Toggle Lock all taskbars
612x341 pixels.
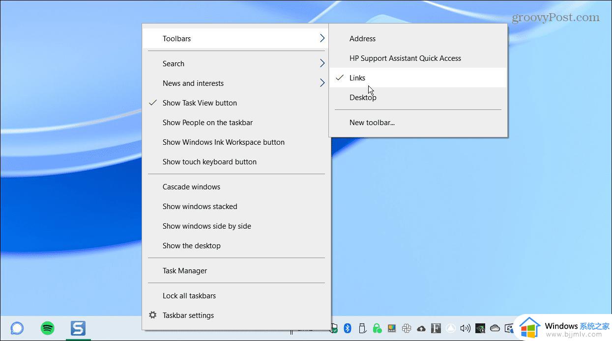[236, 296]
